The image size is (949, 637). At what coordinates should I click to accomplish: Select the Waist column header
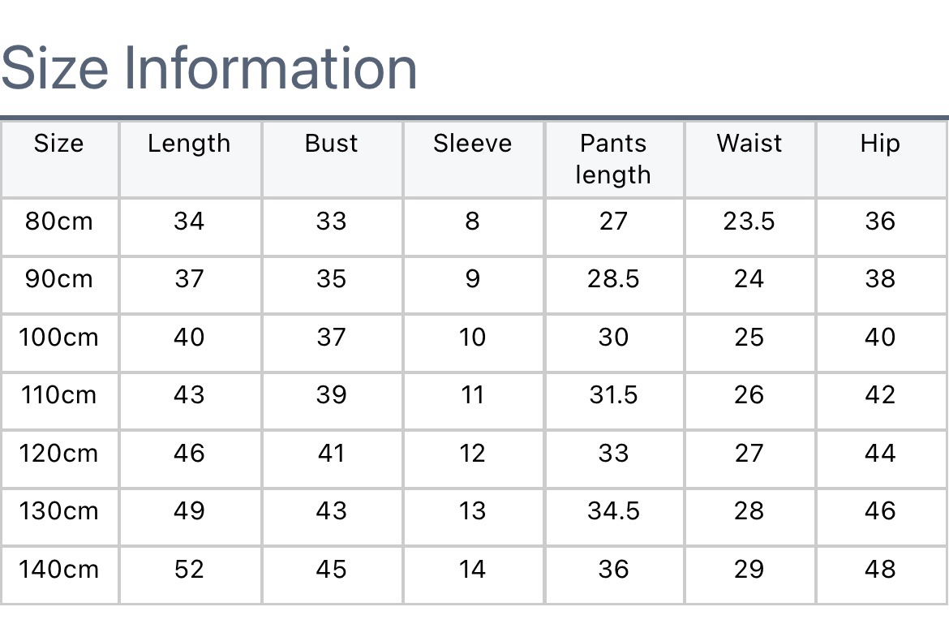click(x=749, y=144)
